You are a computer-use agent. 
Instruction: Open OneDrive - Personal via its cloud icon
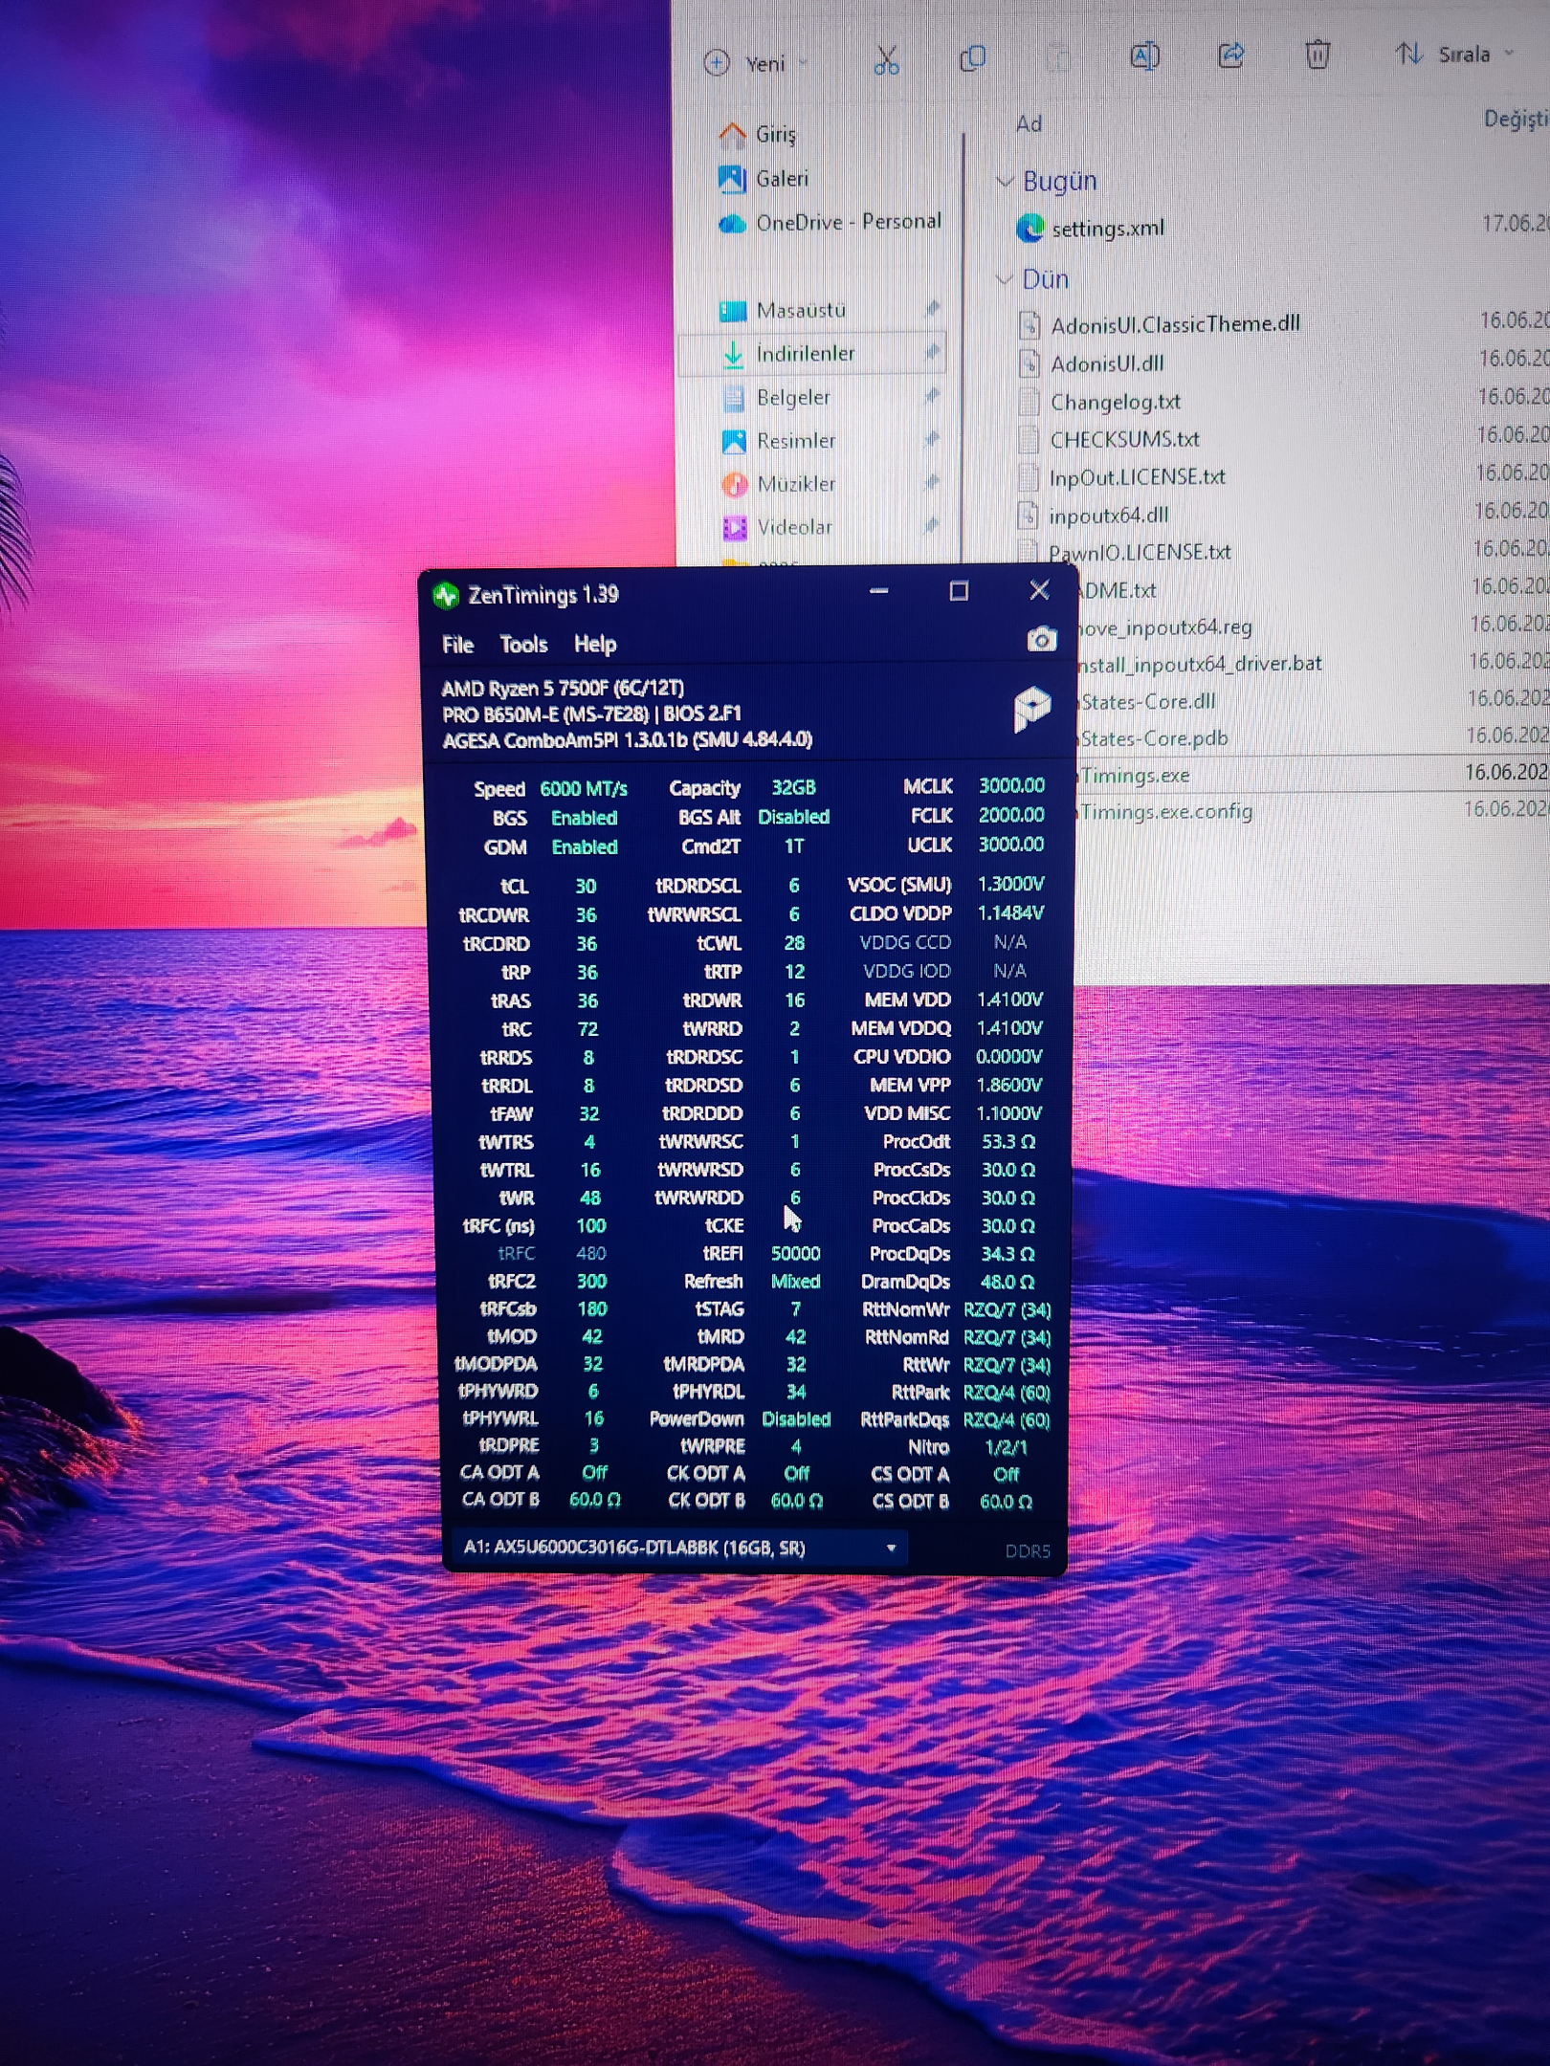coord(733,224)
